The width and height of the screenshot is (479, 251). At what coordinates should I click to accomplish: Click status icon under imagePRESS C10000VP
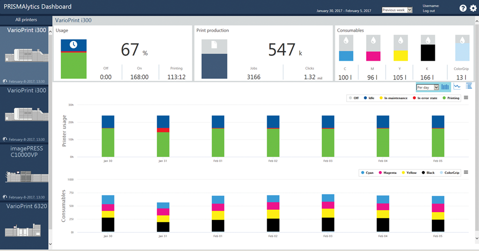click(5, 197)
